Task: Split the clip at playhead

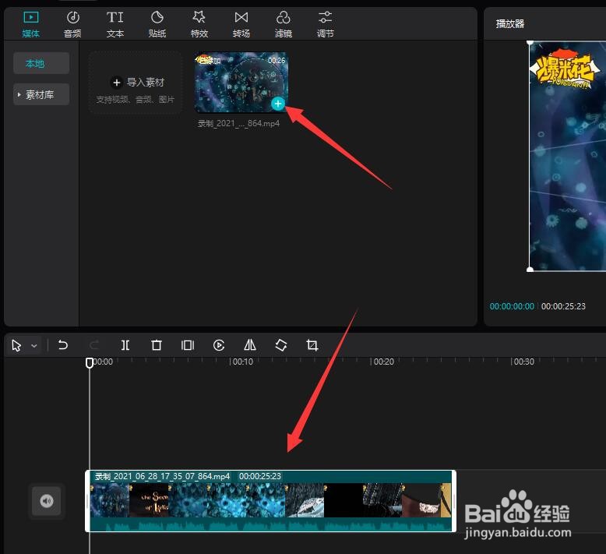Action: click(x=125, y=345)
